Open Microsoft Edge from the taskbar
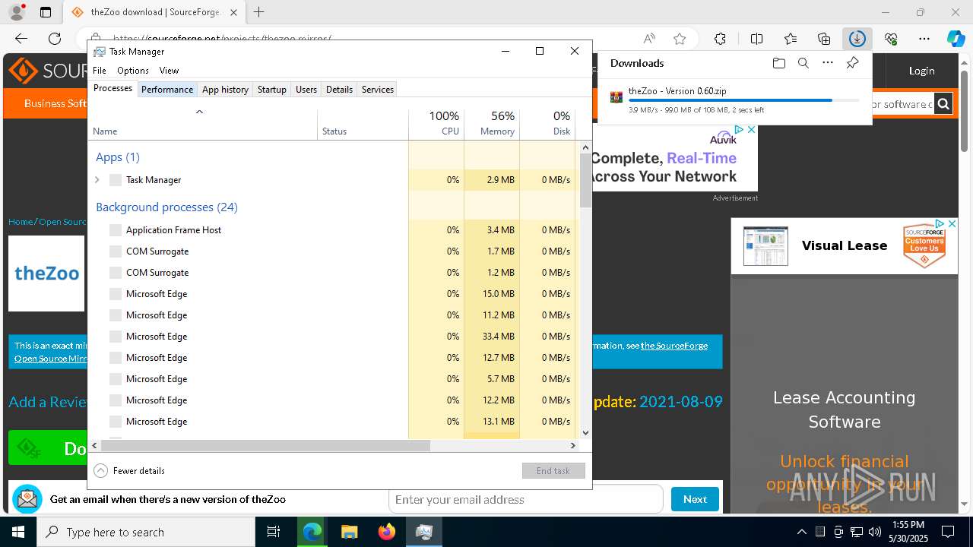Viewport: 973px width, 547px height. 312,532
